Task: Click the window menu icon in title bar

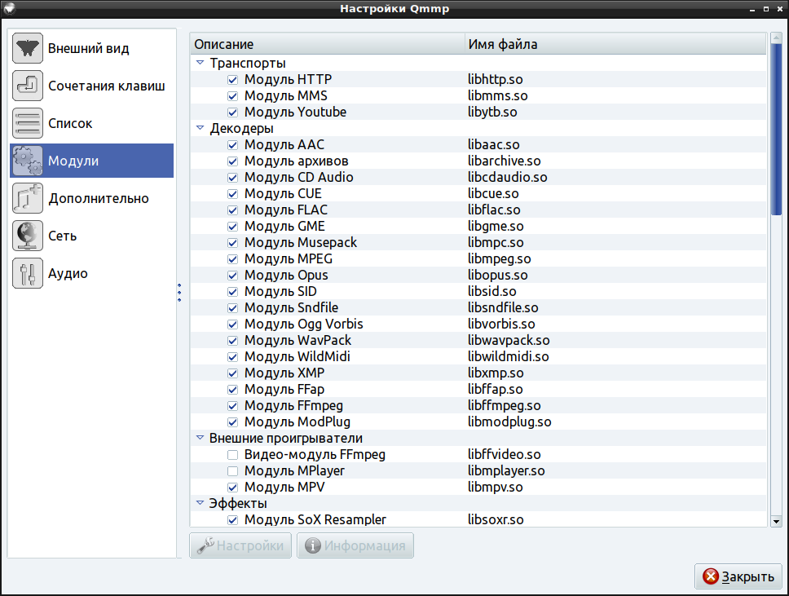Action: point(10,9)
